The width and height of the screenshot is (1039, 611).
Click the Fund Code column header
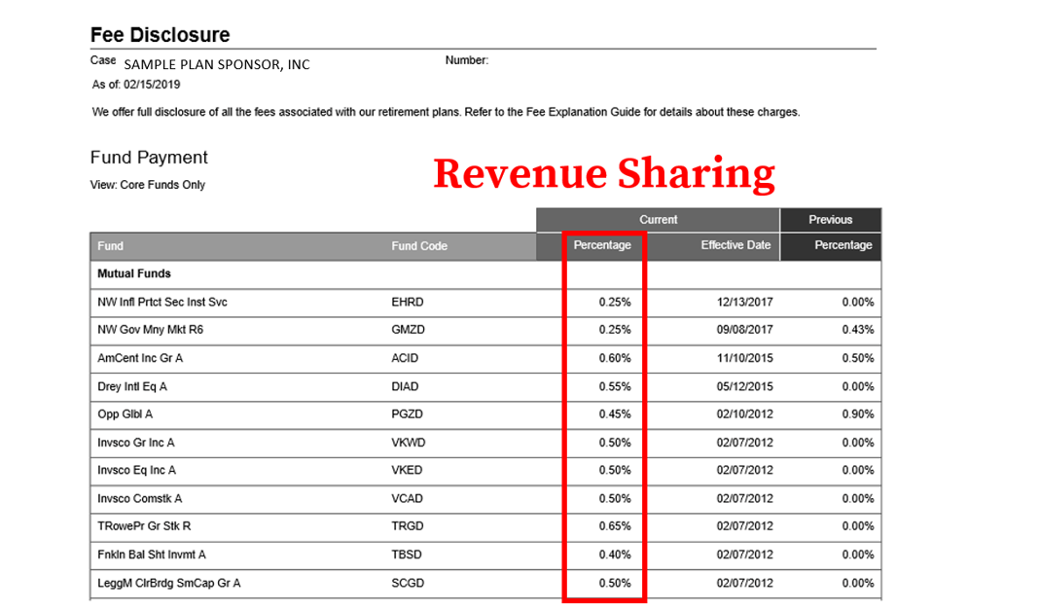point(419,246)
